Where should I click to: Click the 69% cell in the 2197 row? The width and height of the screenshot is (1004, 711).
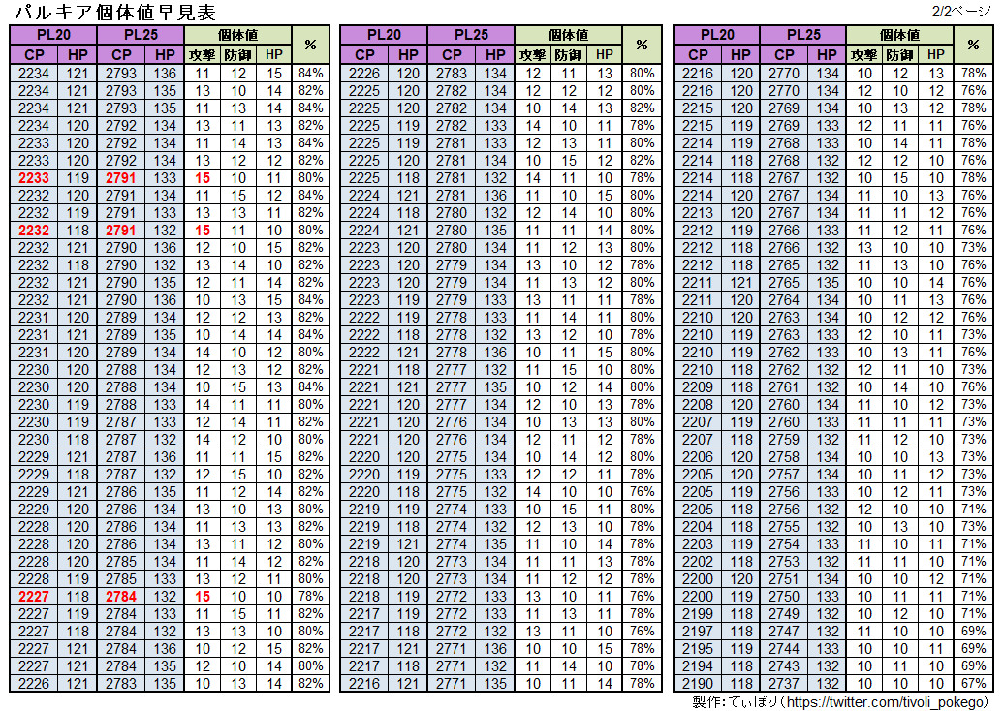click(x=973, y=631)
